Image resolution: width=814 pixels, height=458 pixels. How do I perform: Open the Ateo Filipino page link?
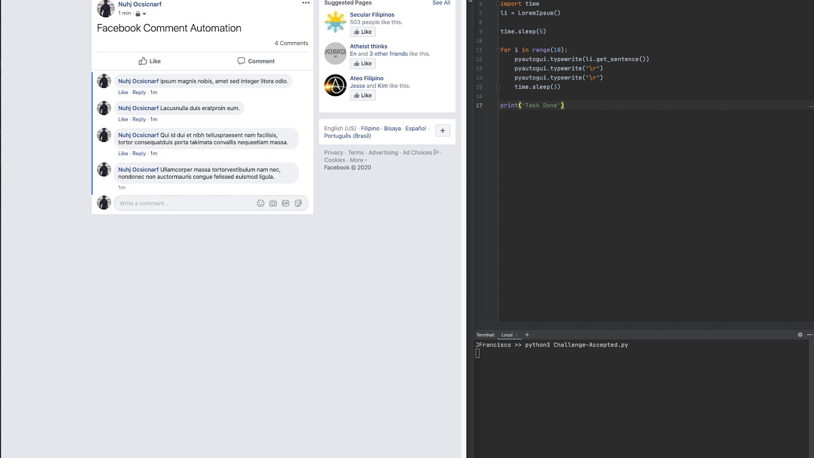click(x=366, y=78)
